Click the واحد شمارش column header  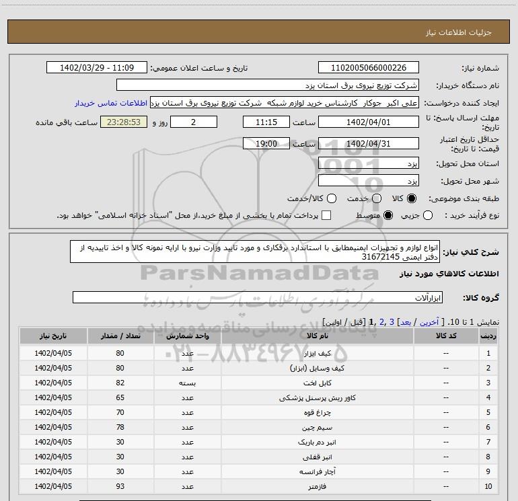(187, 336)
